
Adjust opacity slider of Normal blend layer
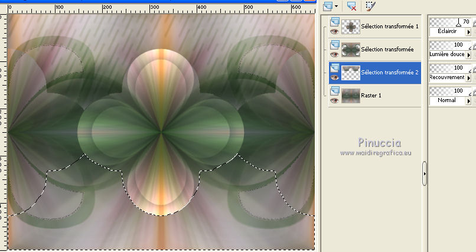(x=451, y=91)
